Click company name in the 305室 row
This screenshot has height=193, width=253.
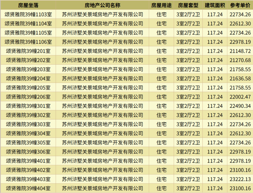click(103, 143)
